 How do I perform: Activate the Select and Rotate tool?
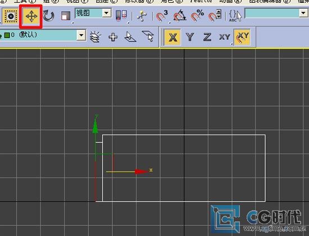(48, 16)
